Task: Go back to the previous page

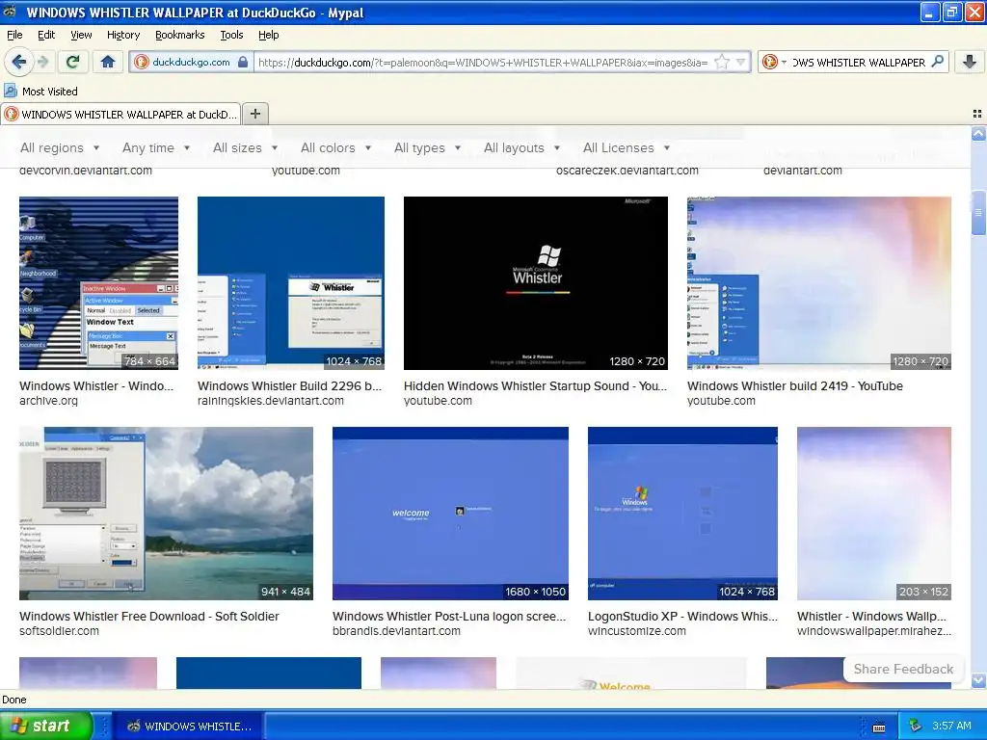Action: 18,62
